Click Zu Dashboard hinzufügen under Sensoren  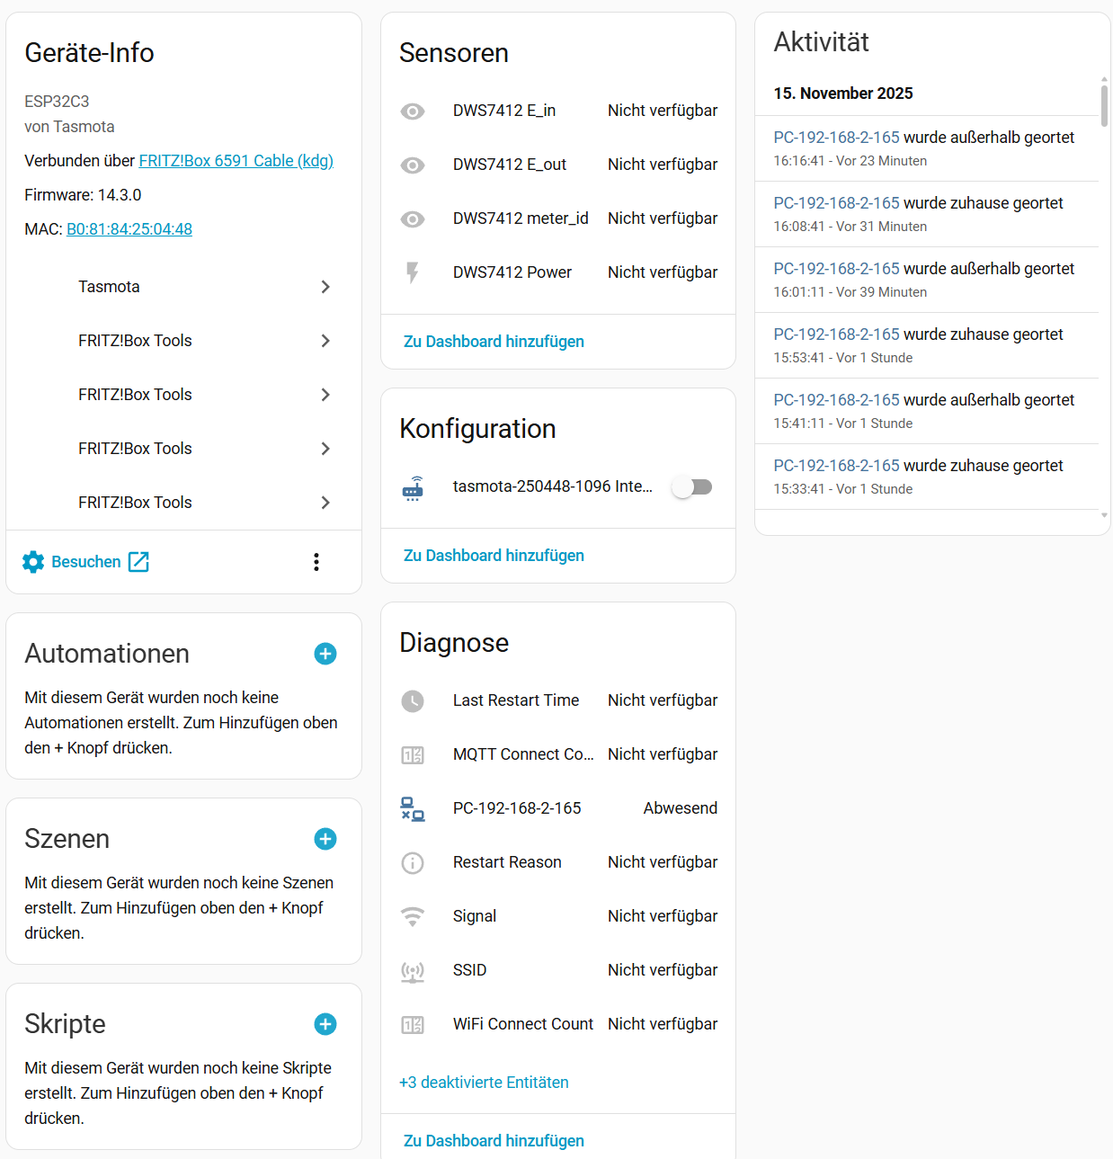click(x=494, y=342)
